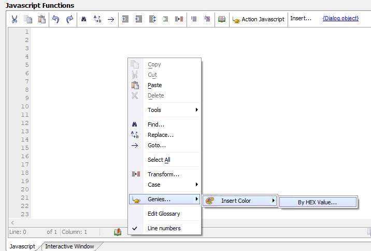This screenshot has height=251, width=371.
Task: Click the binoculars icon beside Find in menu
Action: click(134, 124)
